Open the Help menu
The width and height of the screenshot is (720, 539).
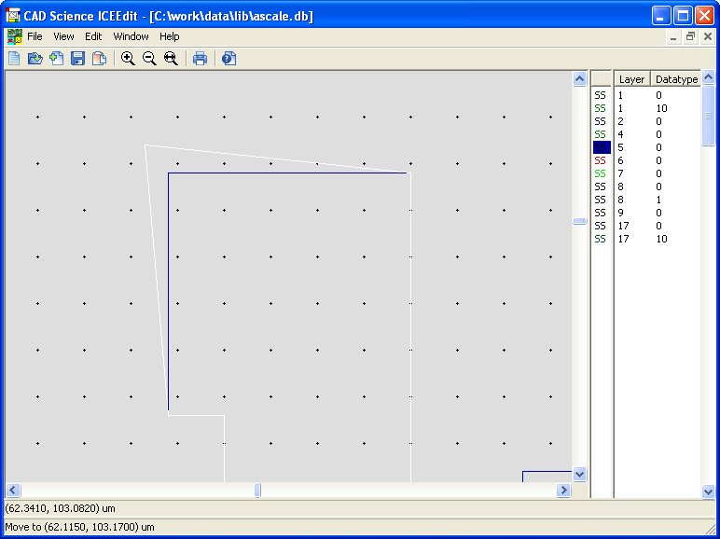[170, 36]
